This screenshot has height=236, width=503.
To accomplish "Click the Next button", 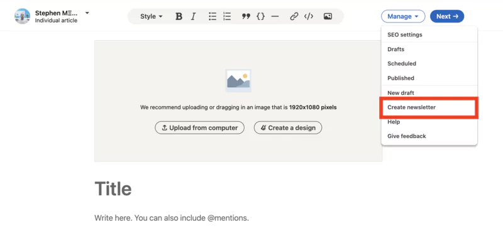I will [447, 16].
